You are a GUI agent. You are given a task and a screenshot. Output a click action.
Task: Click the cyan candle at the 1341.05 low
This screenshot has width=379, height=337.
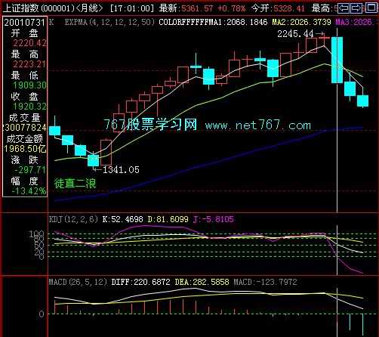[93, 160]
